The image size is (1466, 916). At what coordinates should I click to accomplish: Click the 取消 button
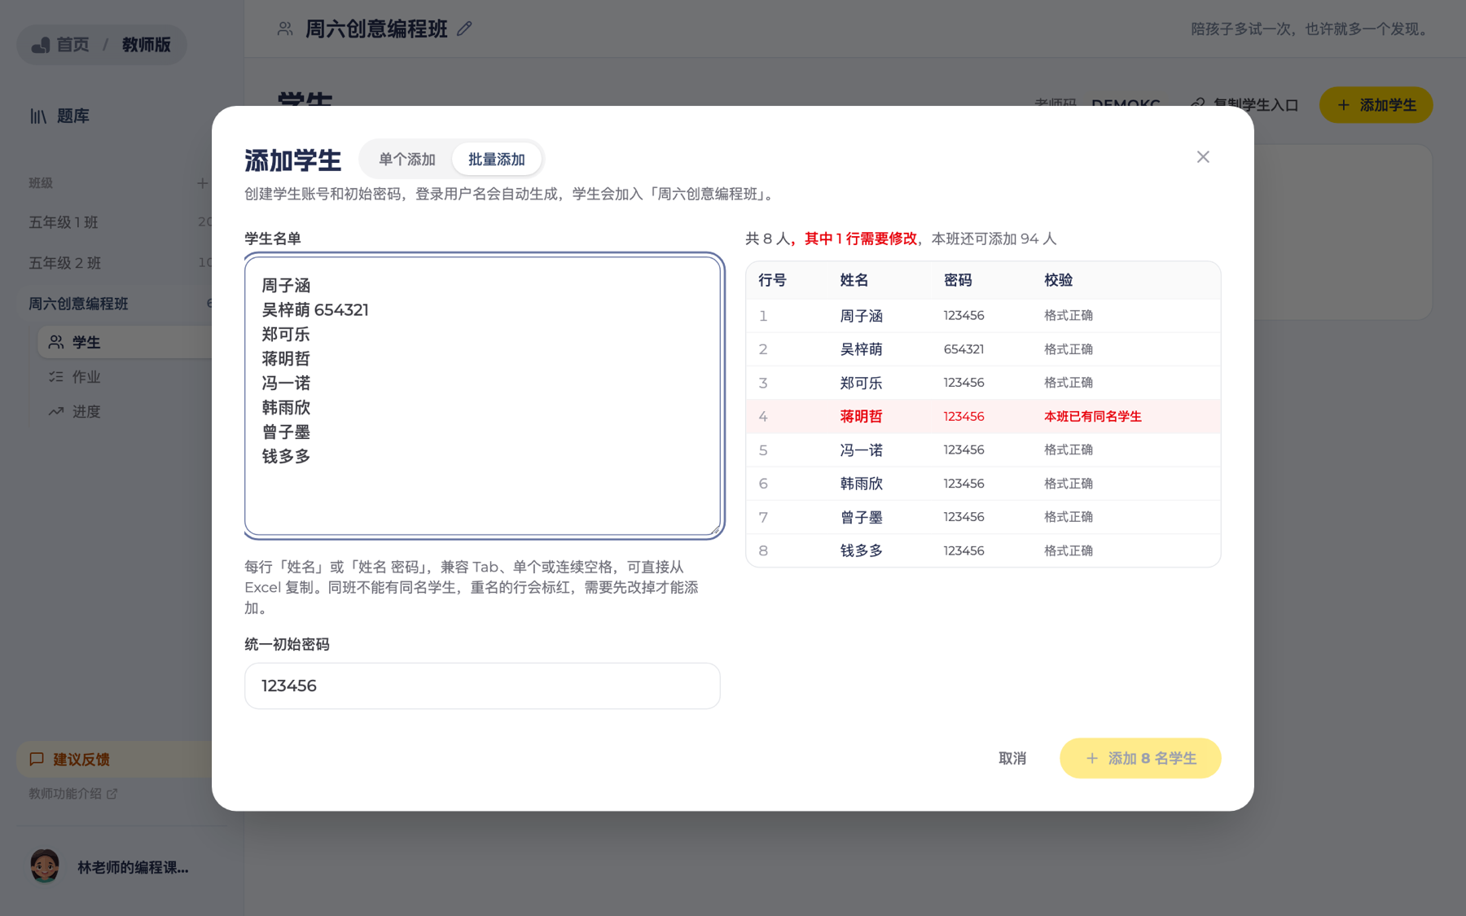pyautogui.click(x=1012, y=758)
